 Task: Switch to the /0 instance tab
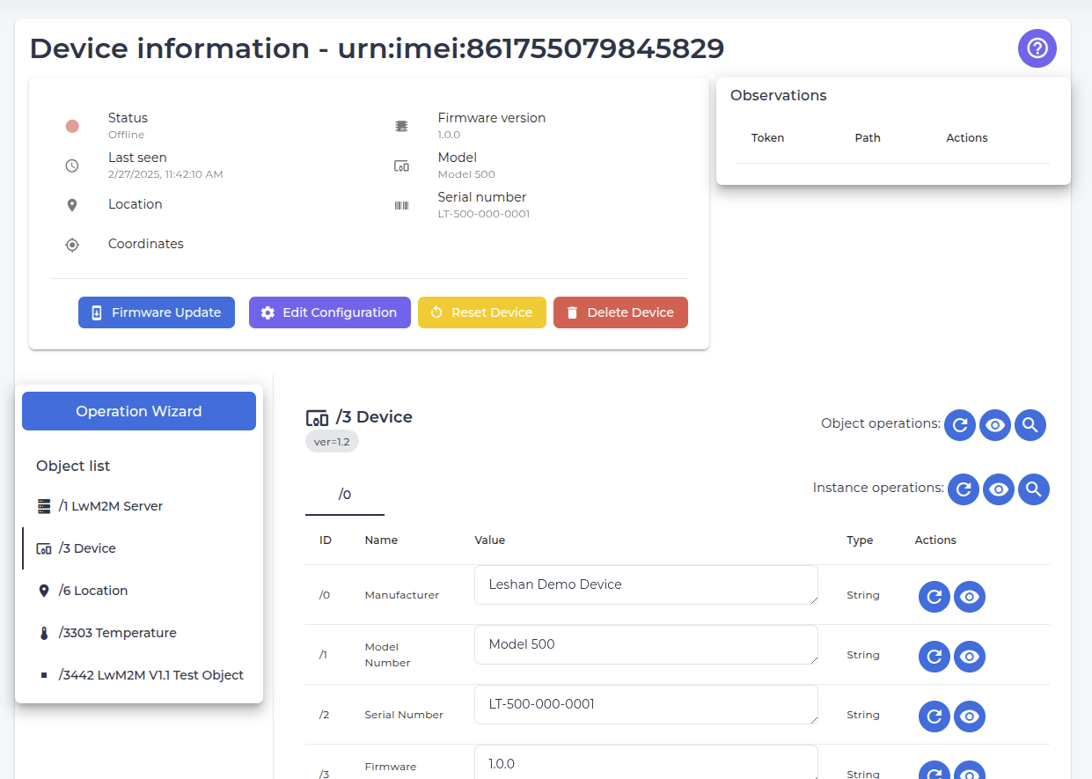(345, 495)
